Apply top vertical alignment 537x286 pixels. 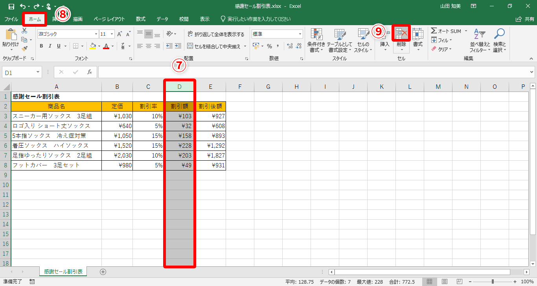click(140, 34)
